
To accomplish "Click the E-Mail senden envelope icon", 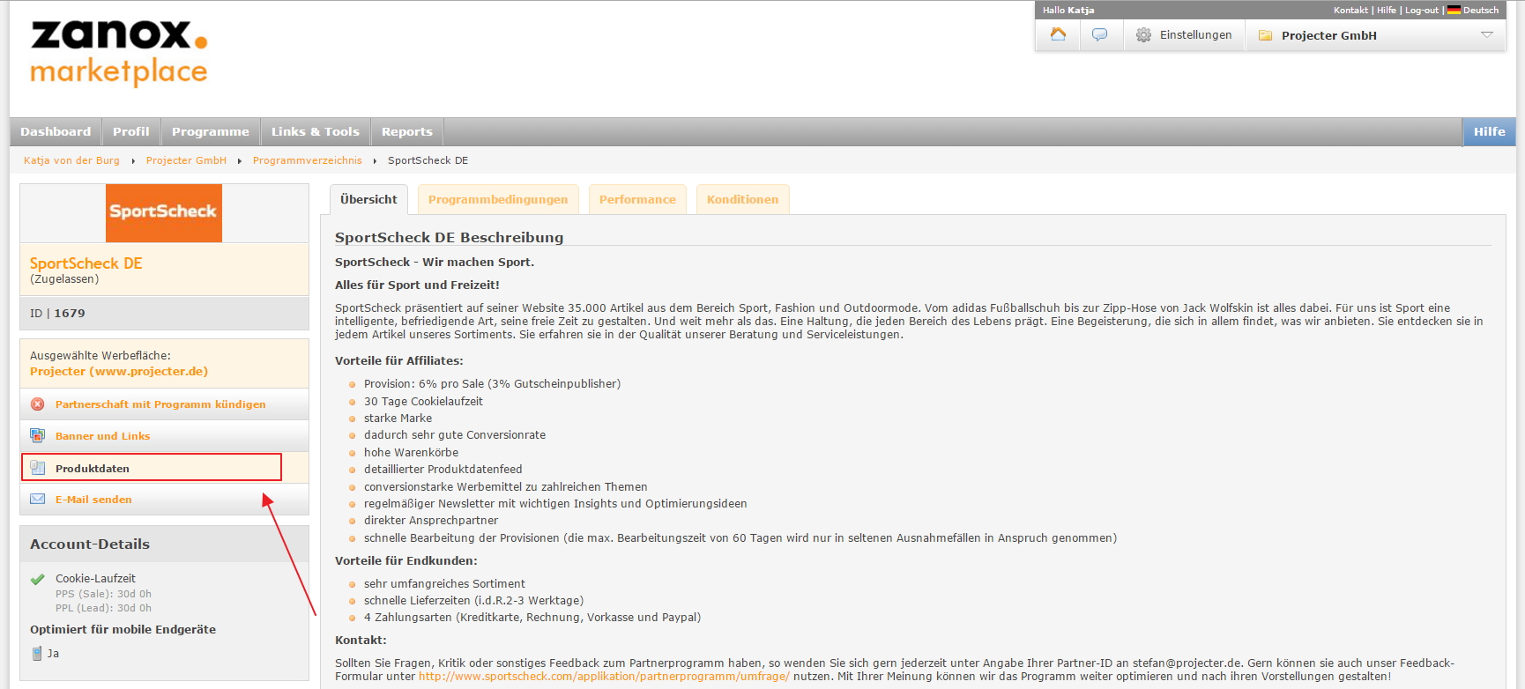I will click(x=37, y=499).
